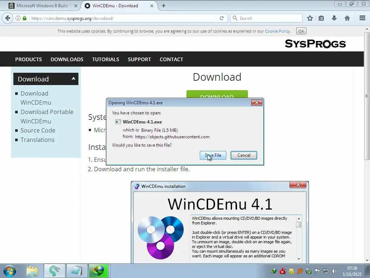Open the green globe taskbar app
Viewport: 370px width, 278px height.
click(99, 271)
